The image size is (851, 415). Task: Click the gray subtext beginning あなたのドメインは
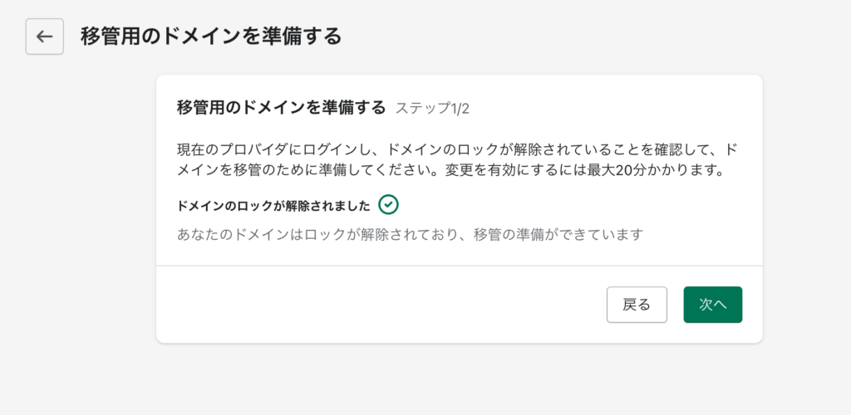[x=410, y=235]
